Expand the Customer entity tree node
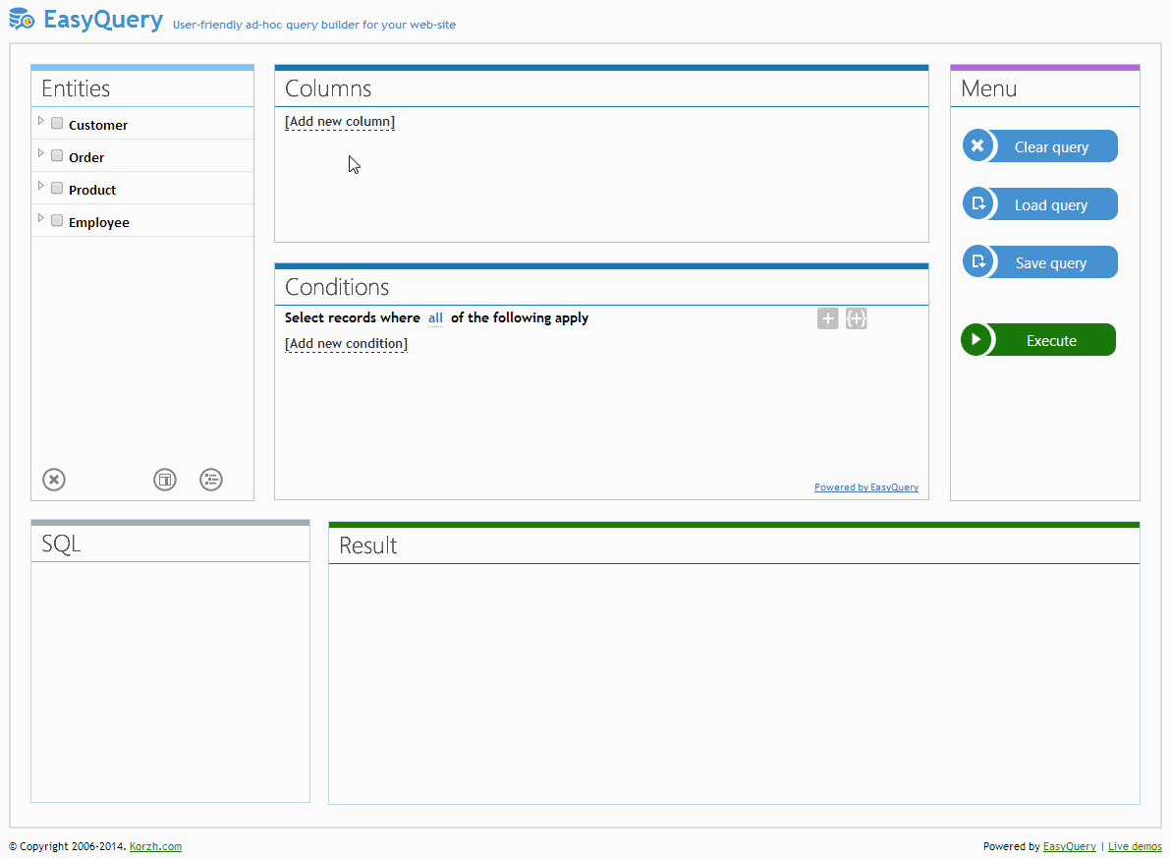This screenshot has height=859, width=1171. pos(40,121)
